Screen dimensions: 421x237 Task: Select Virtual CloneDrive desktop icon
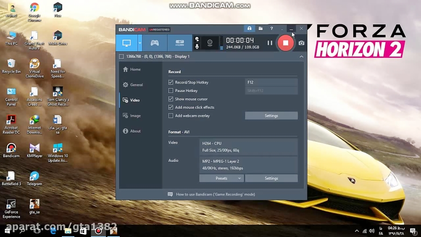(x=34, y=68)
